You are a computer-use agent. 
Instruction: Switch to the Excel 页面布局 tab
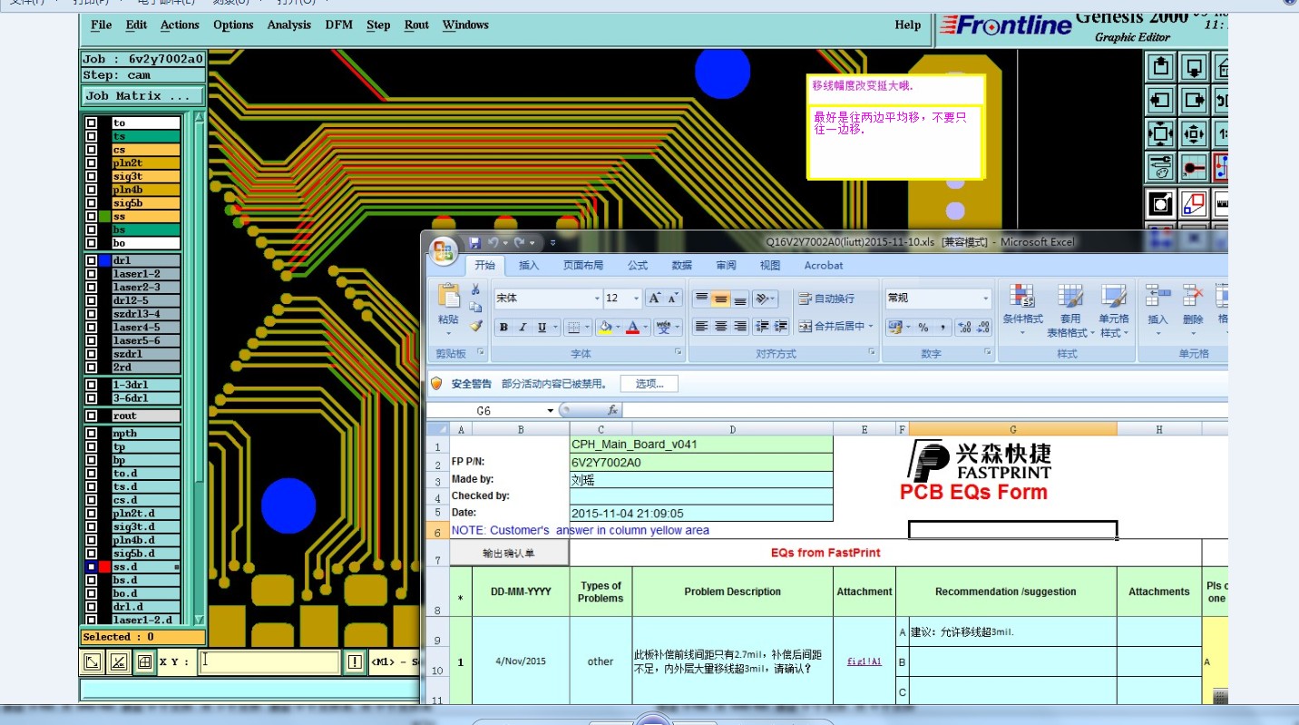585,265
